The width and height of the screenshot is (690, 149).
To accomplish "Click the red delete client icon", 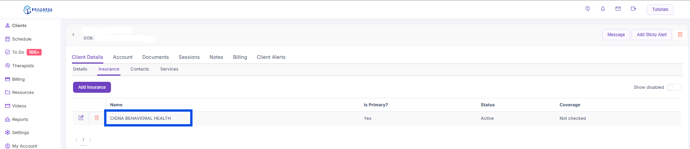I will tap(680, 35).
